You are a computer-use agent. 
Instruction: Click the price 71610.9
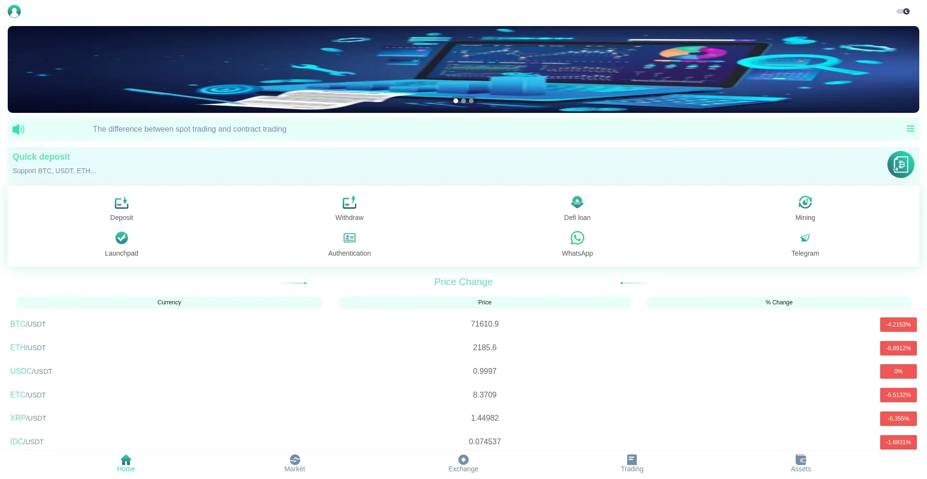coord(485,324)
